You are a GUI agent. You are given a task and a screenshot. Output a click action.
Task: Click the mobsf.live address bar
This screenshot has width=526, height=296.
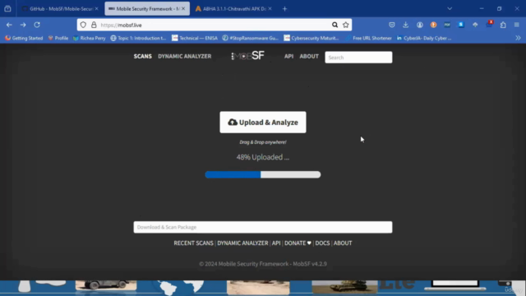click(x=215, y=25)
